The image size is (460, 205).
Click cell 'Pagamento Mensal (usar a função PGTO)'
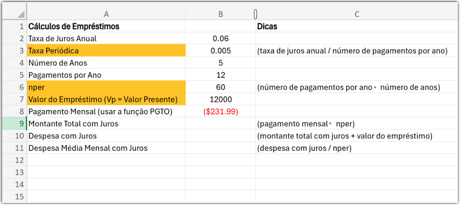click(x=106, y=111)
